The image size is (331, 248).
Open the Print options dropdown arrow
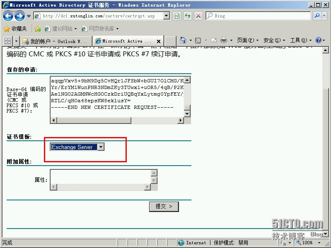tap(231, 40)
